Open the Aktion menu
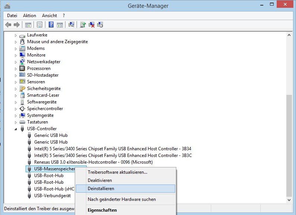The height and width of the screenshot is (215, 296). (29, 16)
